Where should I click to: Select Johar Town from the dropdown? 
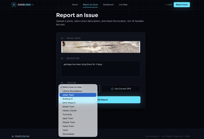click(78, 95)
